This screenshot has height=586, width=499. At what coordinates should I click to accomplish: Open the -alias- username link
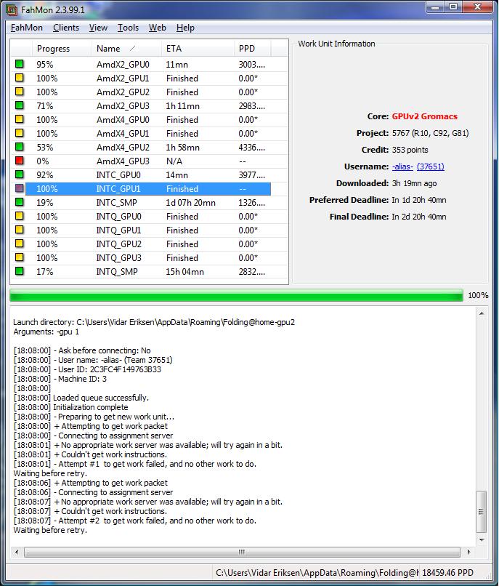tap(402, 166)
